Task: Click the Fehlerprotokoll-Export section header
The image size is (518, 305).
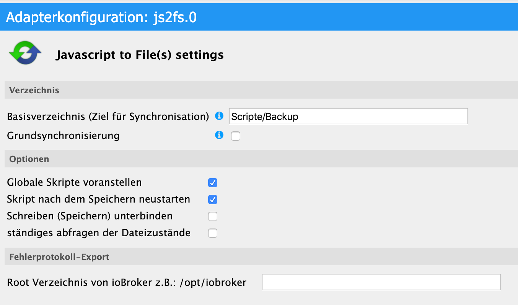Action: [59, 257]
